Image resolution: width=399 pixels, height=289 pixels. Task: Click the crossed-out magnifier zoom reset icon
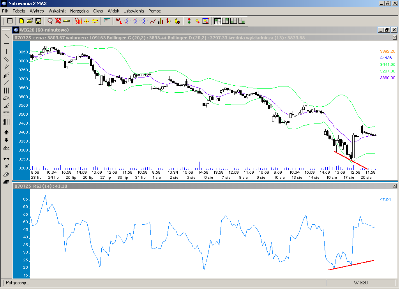point(58,21)
